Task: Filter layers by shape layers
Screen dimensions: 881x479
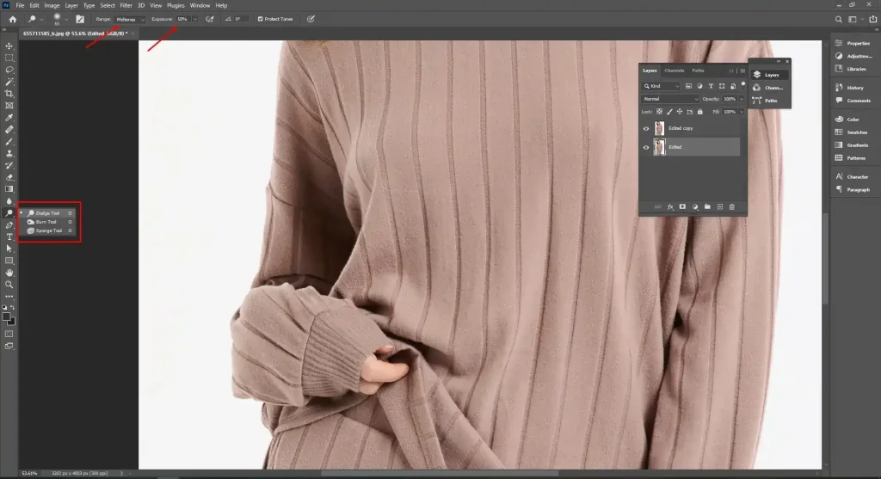Action: 722,87
